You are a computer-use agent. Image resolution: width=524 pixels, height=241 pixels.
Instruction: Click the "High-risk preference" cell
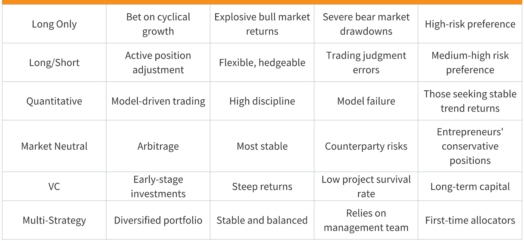pyautogui.click(x=470, y=24)
